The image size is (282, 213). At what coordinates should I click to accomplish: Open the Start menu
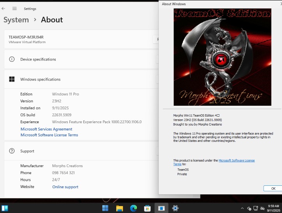tap(105, 208)
